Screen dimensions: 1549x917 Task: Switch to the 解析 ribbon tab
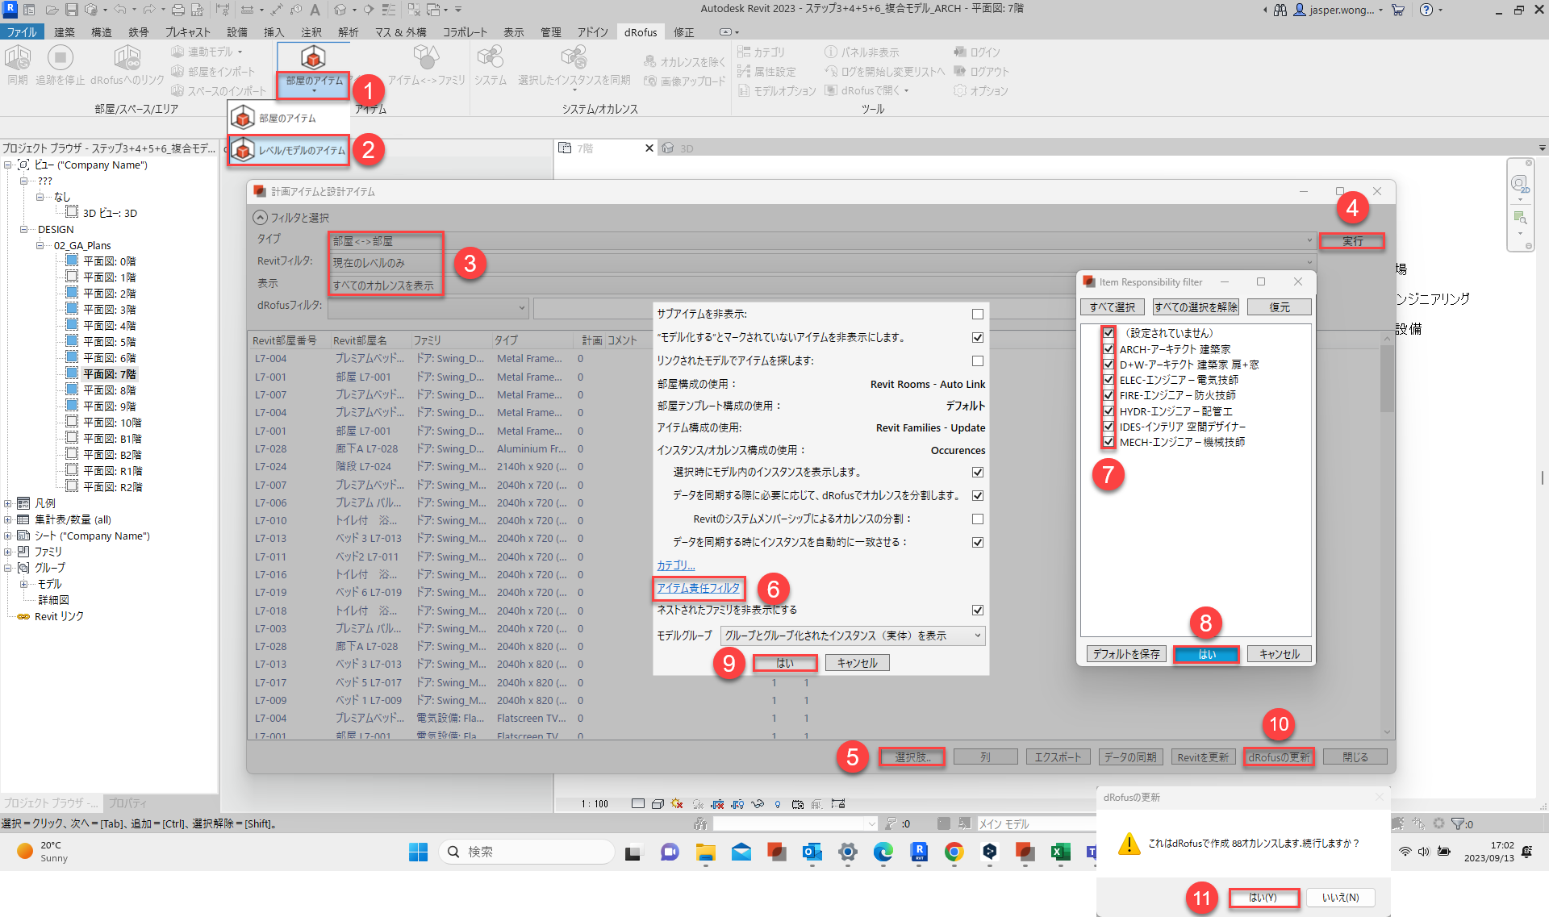coord(348,32)
